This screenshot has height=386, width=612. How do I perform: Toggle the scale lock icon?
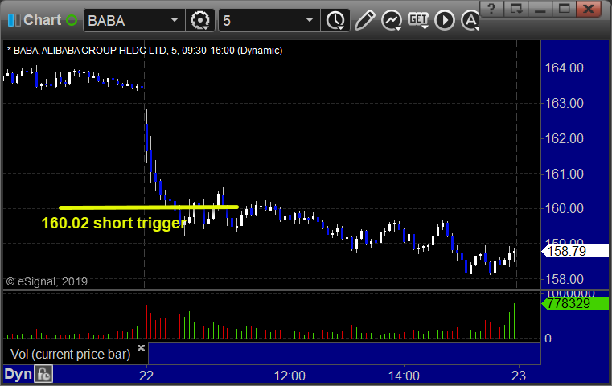point(43,374)
